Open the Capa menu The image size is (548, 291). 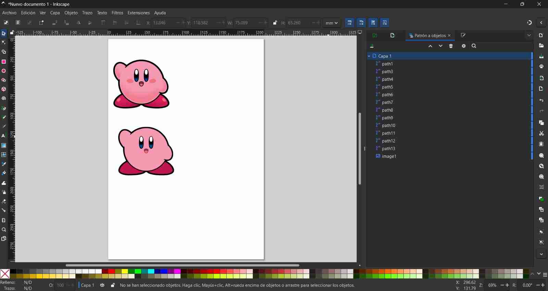point(55,13)
